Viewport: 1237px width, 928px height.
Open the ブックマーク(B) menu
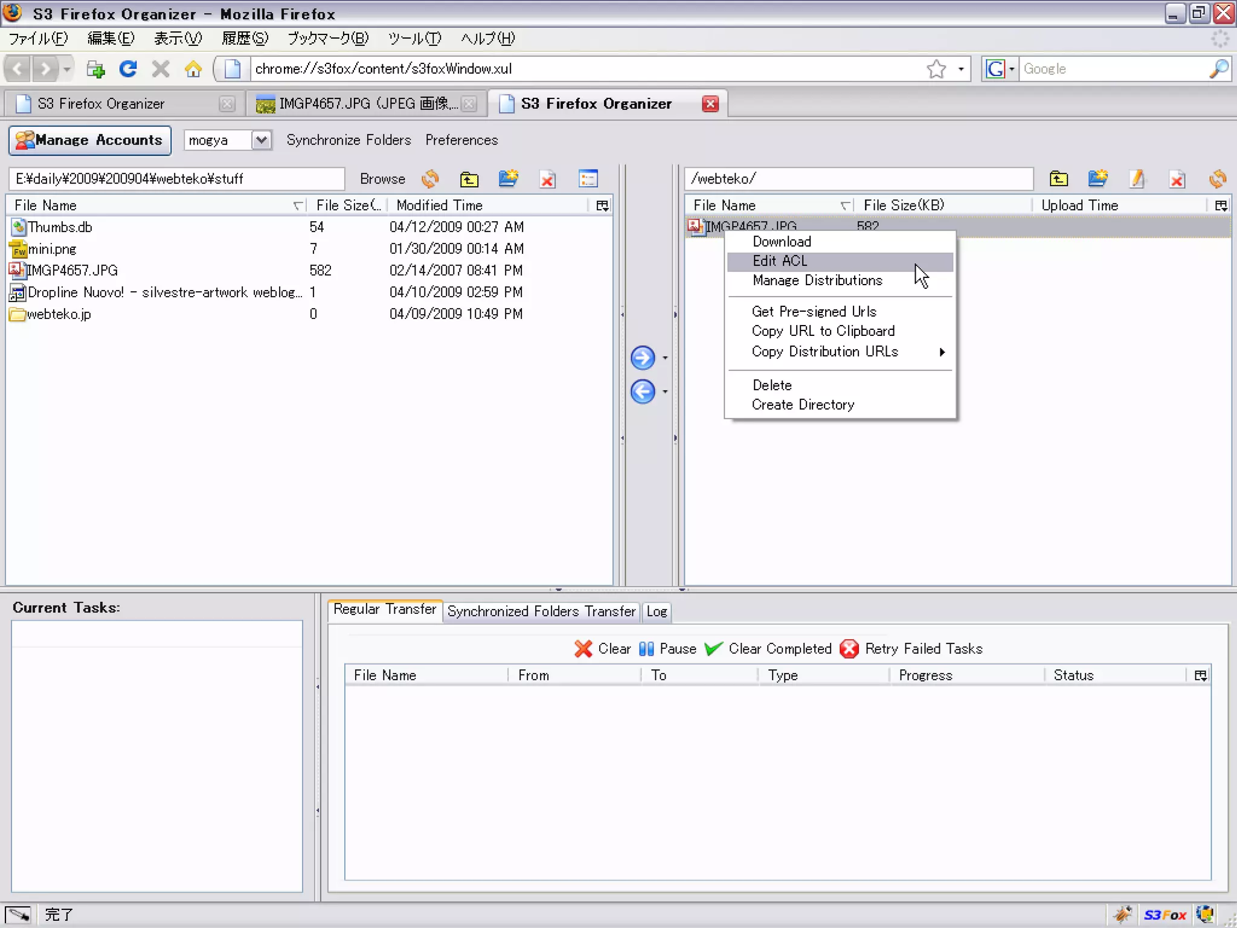point(327,39)
